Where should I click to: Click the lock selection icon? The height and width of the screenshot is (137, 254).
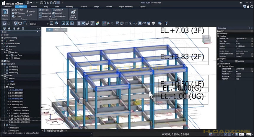4,23
